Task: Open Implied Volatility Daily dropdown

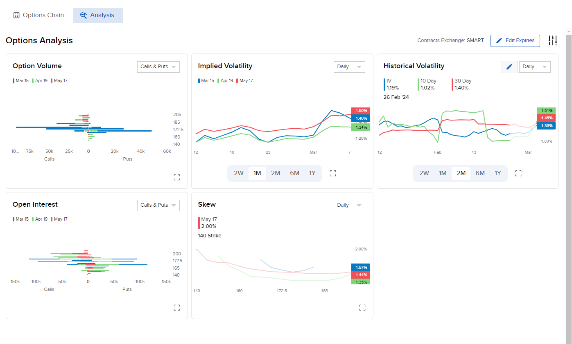Action: click(x=349, y=67)
